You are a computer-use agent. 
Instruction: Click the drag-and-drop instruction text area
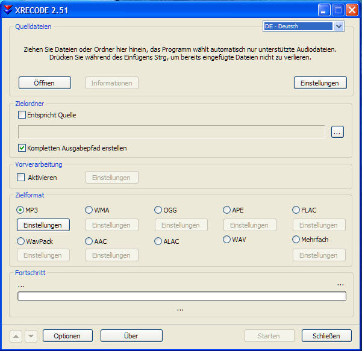tap(180, 54)
